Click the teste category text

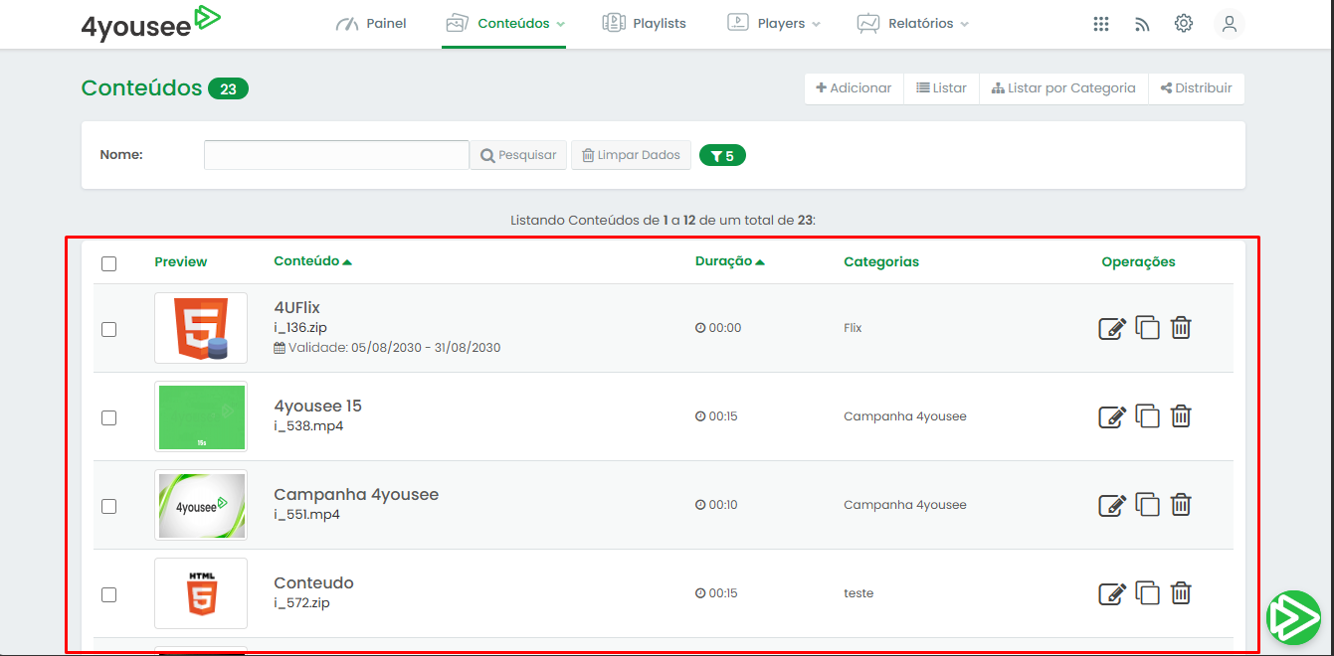pyautogui.click(x=858, y=593)
